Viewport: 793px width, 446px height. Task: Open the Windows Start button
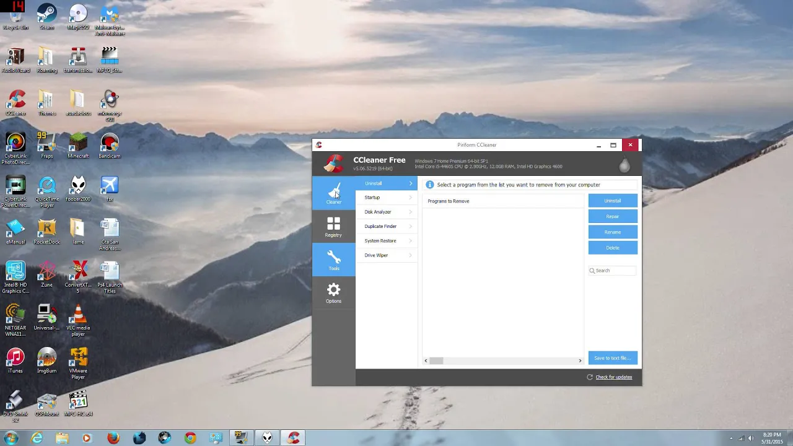coord(11,438)
